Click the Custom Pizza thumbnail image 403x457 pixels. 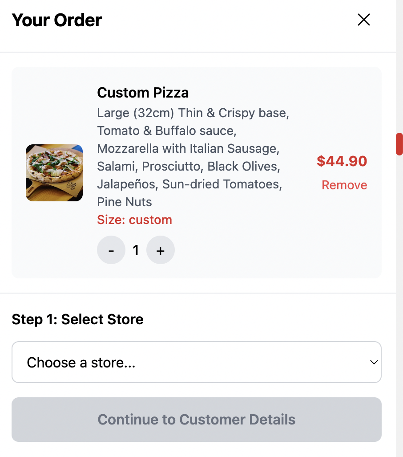coord(54,173)
